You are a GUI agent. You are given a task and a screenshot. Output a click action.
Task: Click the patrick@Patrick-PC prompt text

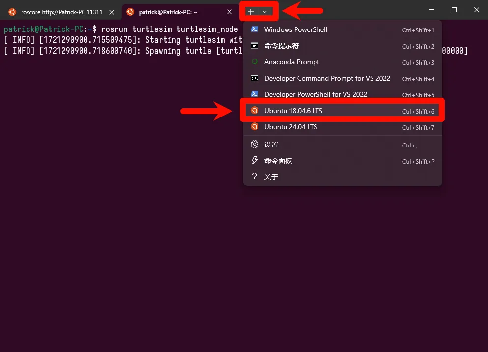click(x=44, y=29)
